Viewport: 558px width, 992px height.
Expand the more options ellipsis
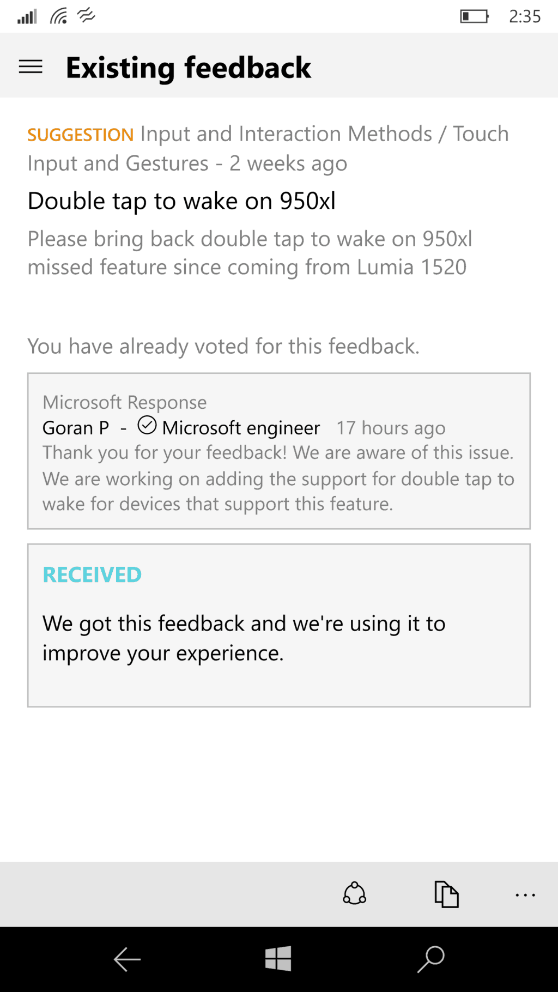(x=525, y=894)
